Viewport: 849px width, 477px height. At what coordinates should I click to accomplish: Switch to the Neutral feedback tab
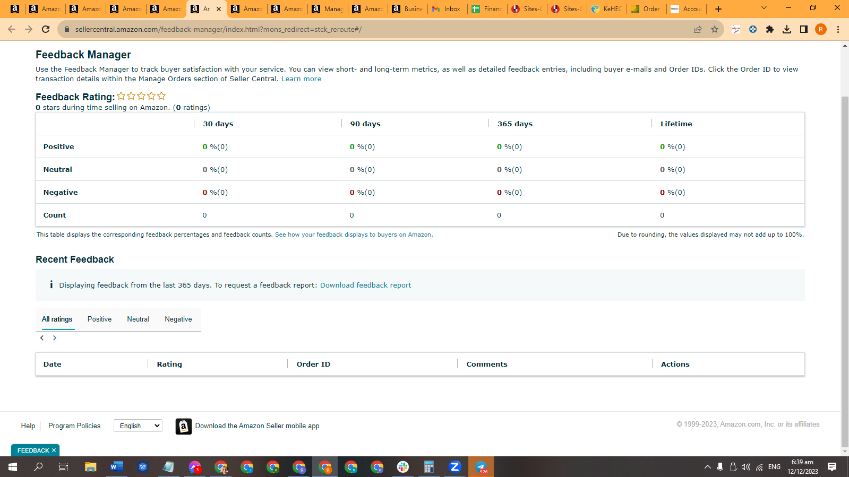138,319
